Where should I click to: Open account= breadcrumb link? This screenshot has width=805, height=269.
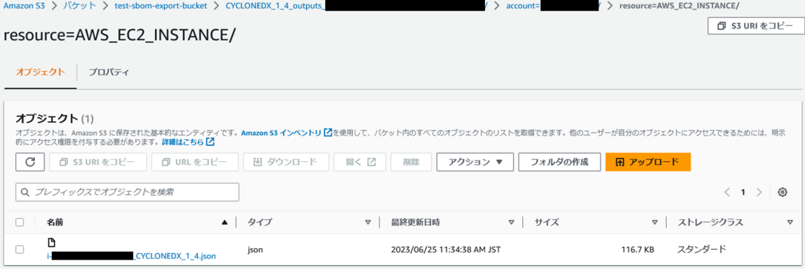[553, 6]
